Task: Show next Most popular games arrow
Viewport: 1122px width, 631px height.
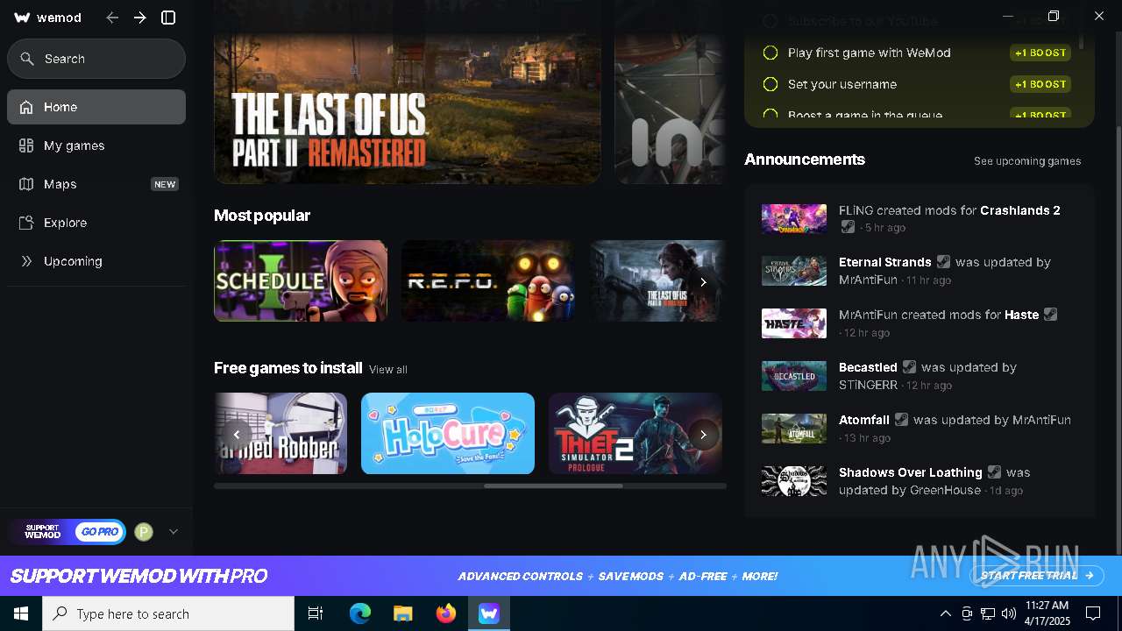Action: [703, 282]
